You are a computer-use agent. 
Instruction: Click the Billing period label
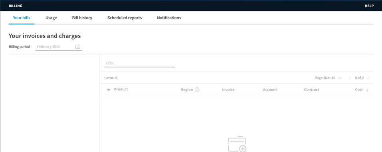pyautogui.click(x=19, y=47)
